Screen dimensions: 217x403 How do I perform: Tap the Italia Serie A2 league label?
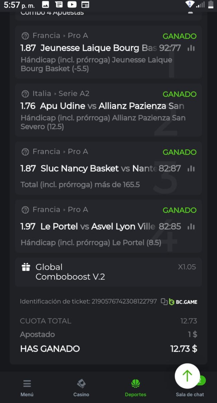[61, 94]
